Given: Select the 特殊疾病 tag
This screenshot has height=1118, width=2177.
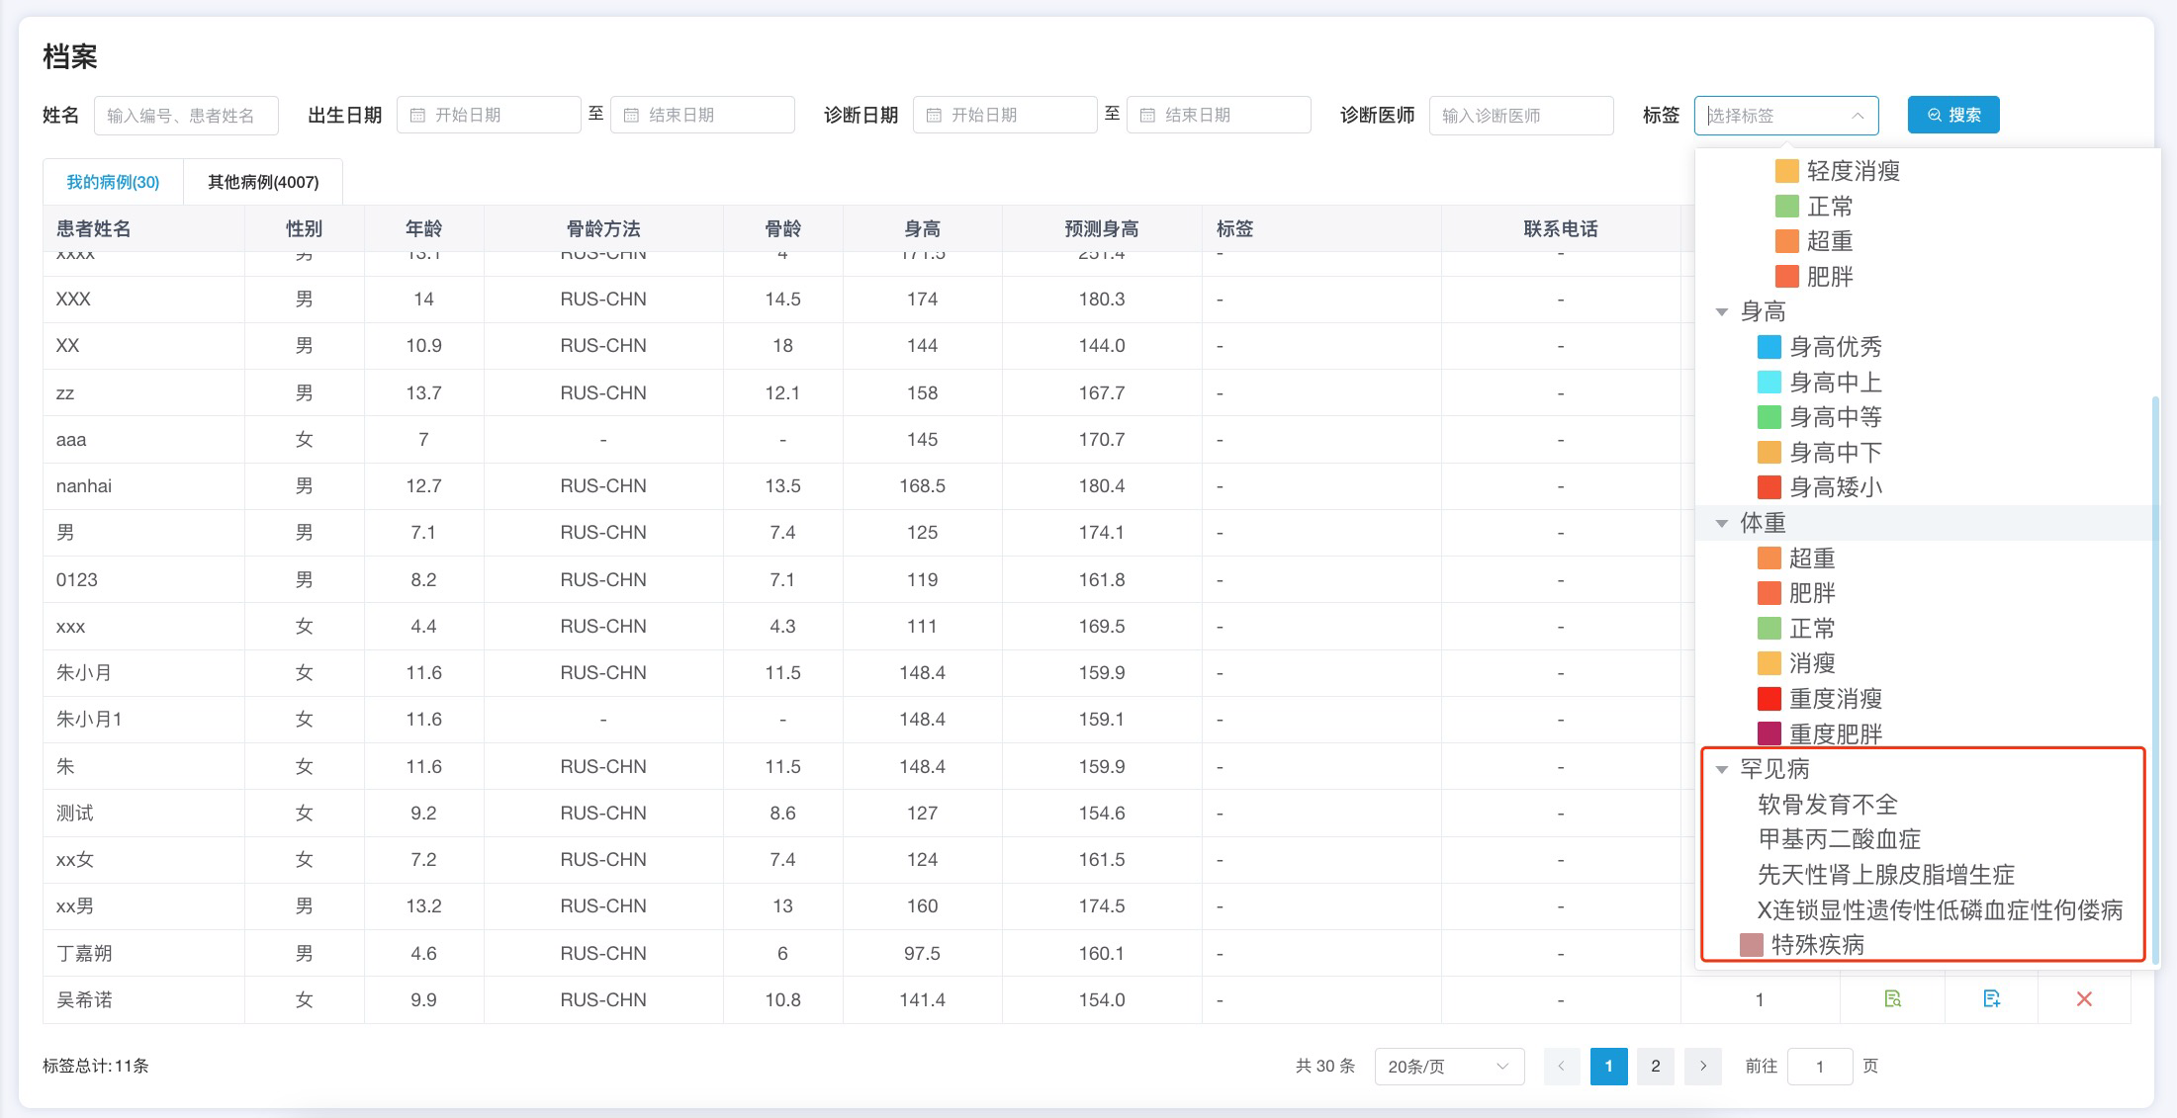Looking at the screenshot, I should pyautogui.click(x=1802, y=945).
